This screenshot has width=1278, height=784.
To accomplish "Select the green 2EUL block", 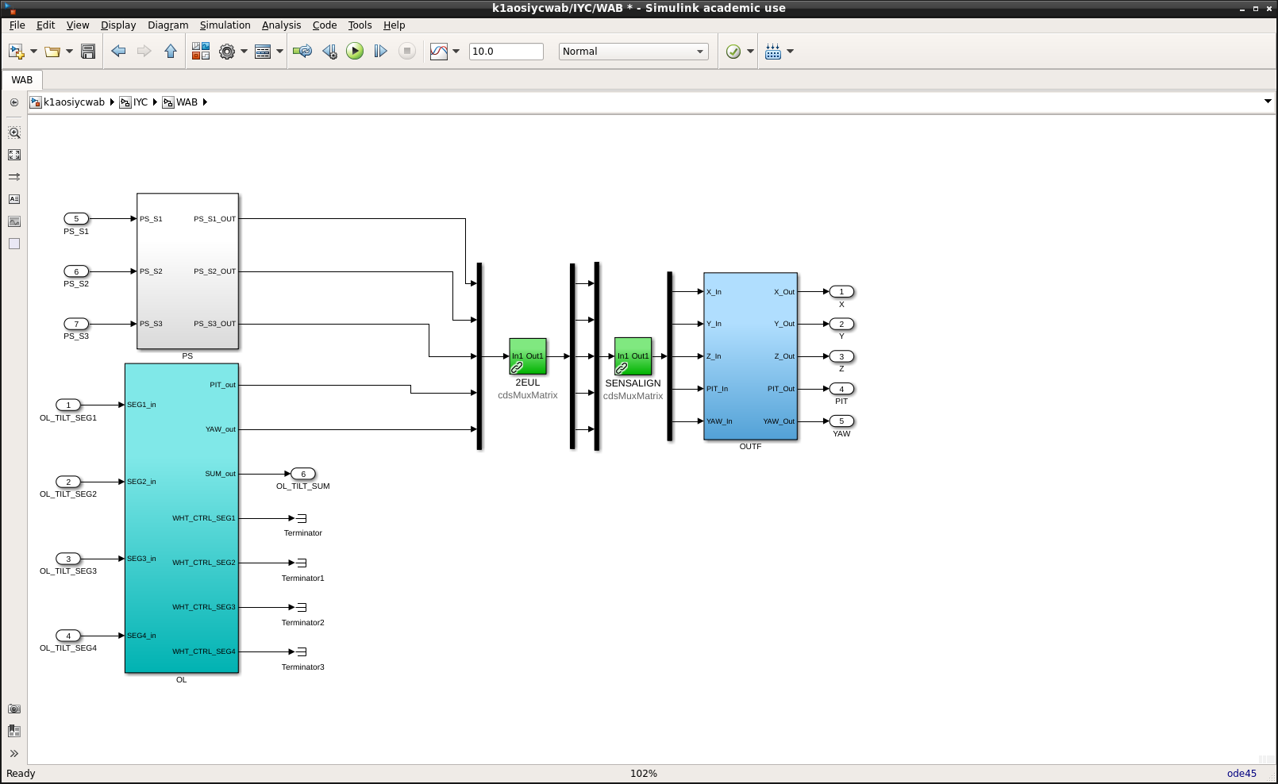I will click(528, 356).
